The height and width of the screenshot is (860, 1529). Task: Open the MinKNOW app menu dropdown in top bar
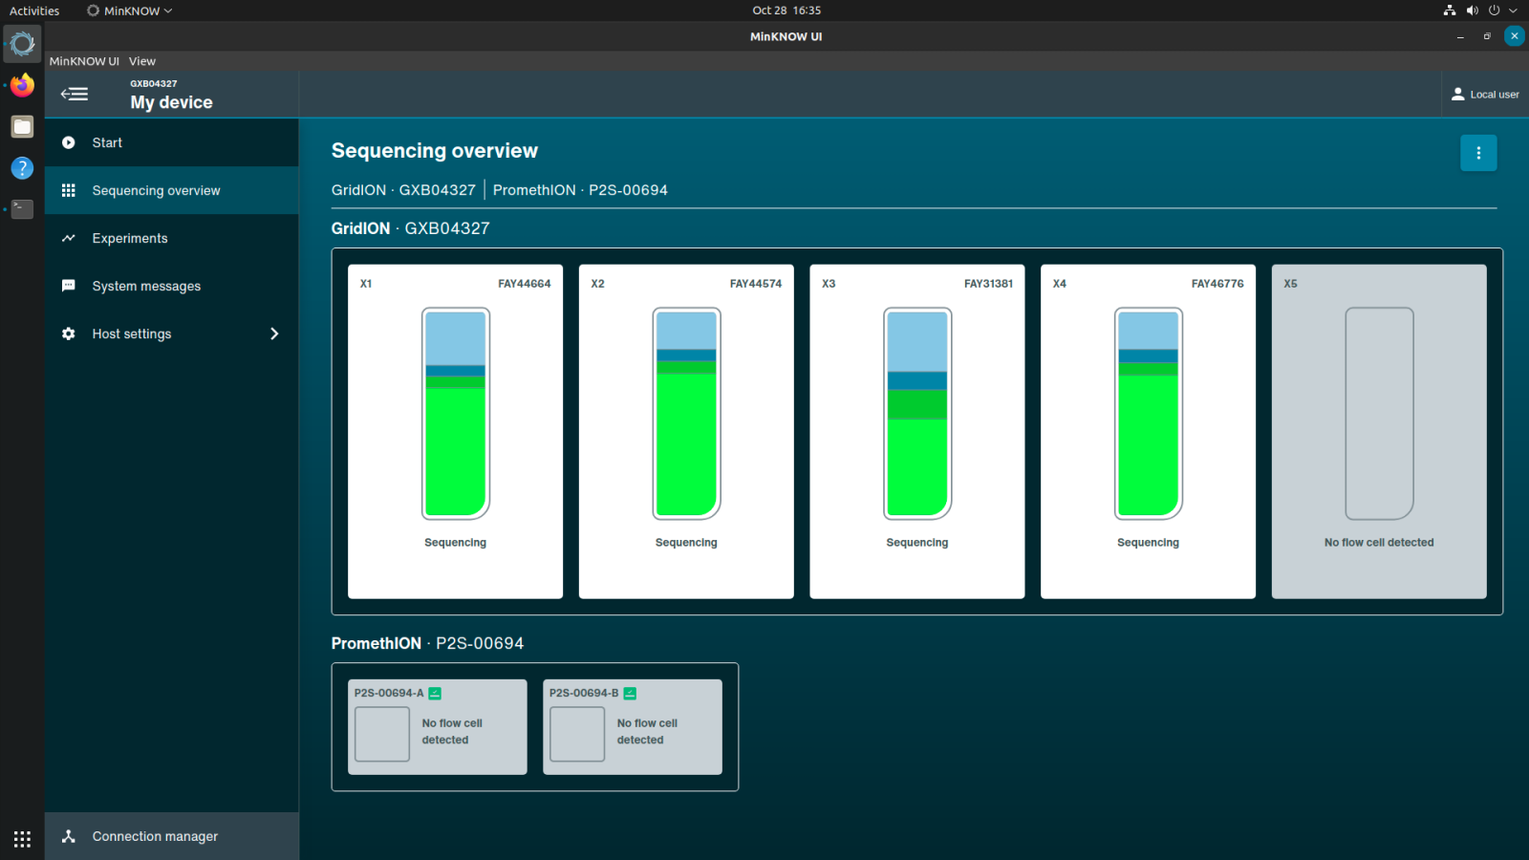click(130, 11)
